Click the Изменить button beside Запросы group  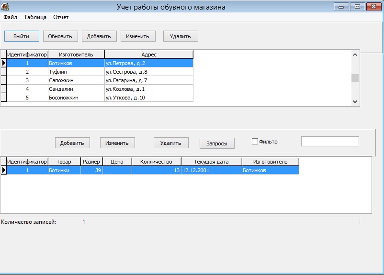pyautogui.click(x=117, y=143)
